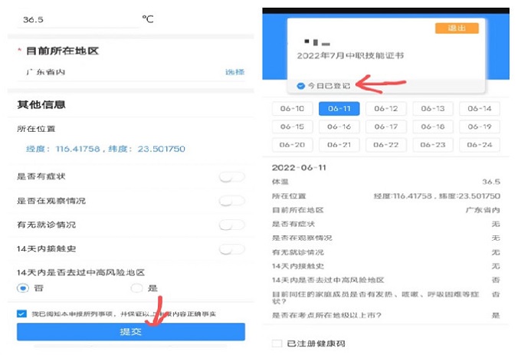Click the 体温 record row label

280,182
